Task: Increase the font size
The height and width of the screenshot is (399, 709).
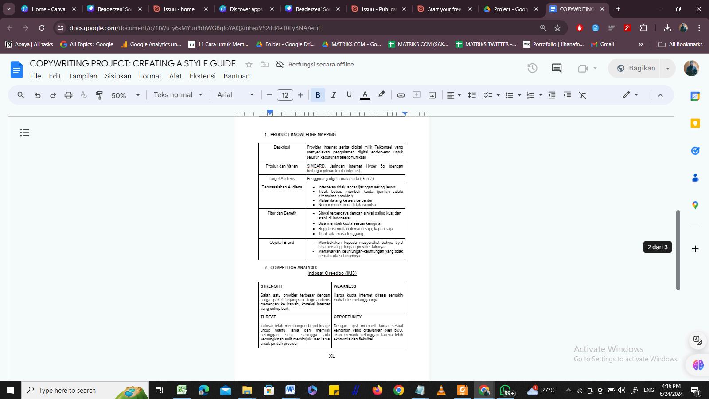Action: pos(300,95)
